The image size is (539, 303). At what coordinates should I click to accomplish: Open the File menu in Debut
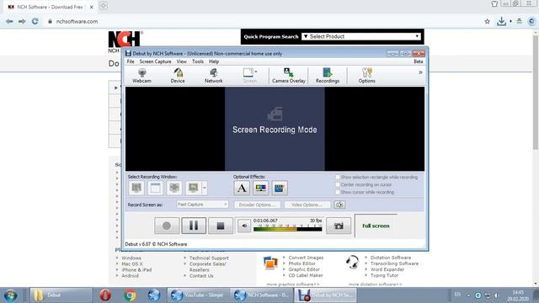click(x=131, y=61)
